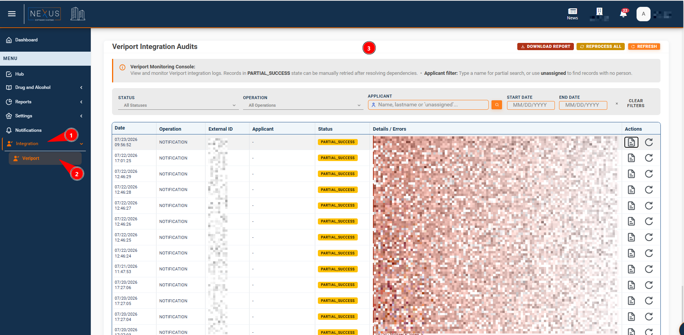
Task: Open the company selector building icon
Action: pyautogui.click(x=599, y=12)
